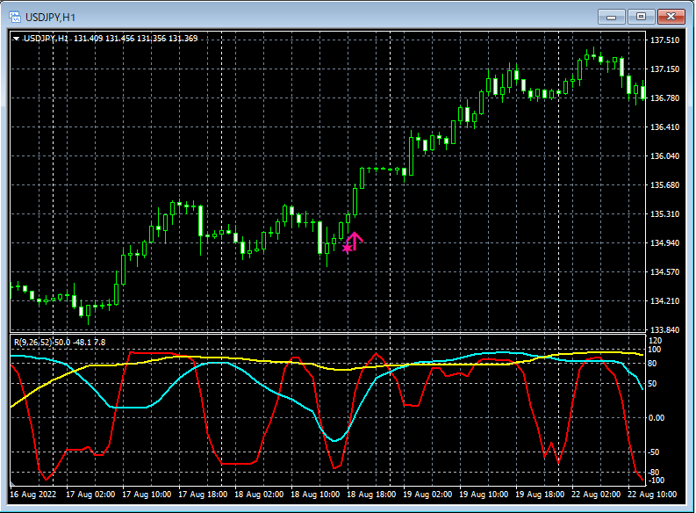Maximize the USDJPY,H1 chart window

[641, 16]
